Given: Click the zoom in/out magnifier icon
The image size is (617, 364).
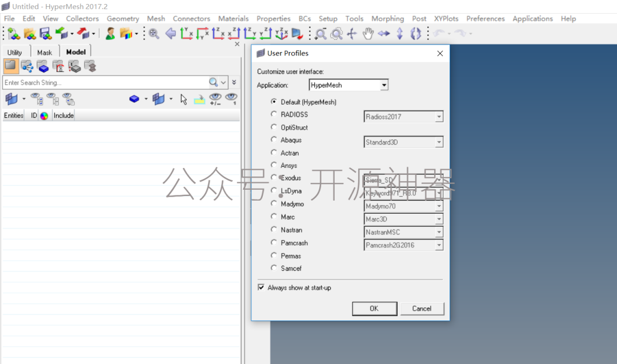Looking at the screenshot, I should coord(320,34).
